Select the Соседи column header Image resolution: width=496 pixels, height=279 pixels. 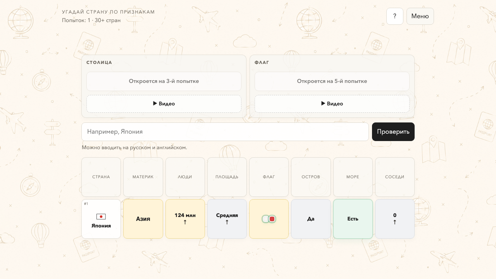click(395, 177)
